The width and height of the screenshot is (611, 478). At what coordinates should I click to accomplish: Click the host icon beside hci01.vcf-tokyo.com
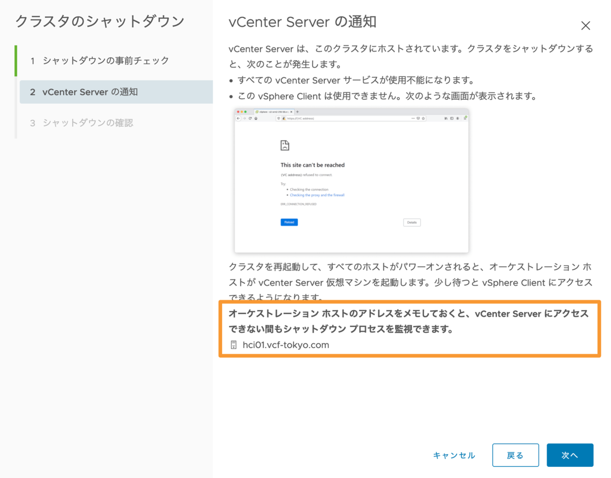coord(234,345)
